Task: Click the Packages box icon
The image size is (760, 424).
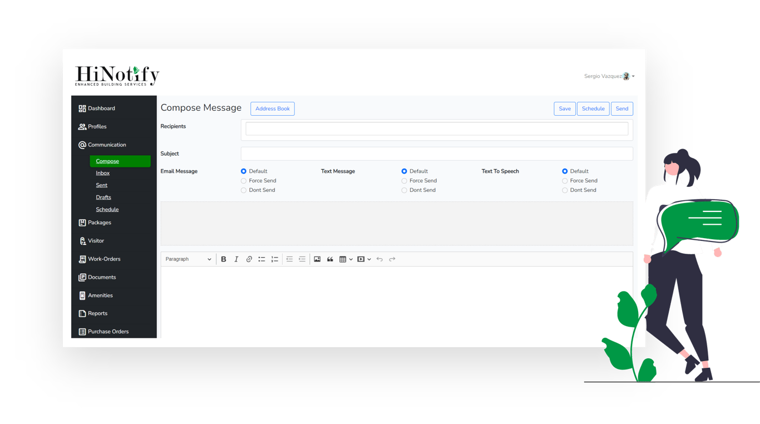Action: click(82, 223)
